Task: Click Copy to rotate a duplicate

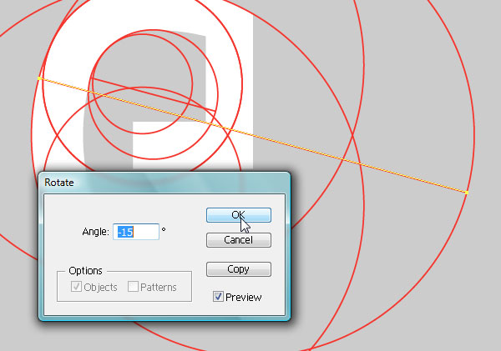Action: tap(239, 269)
